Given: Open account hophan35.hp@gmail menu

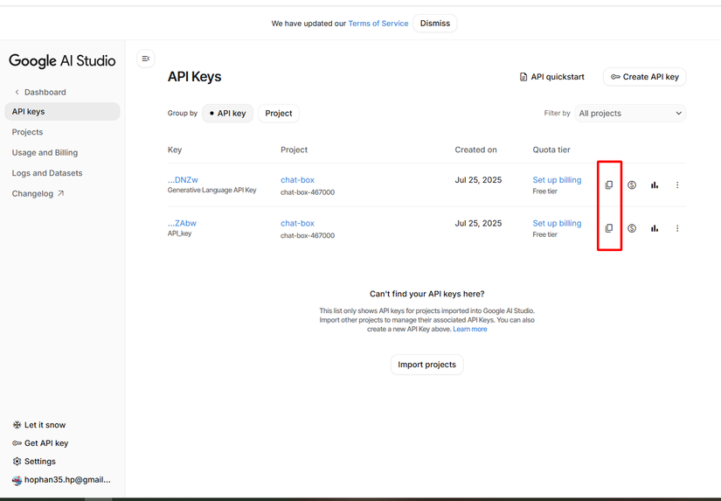Looking at the screenshot, I should point(62,480).
